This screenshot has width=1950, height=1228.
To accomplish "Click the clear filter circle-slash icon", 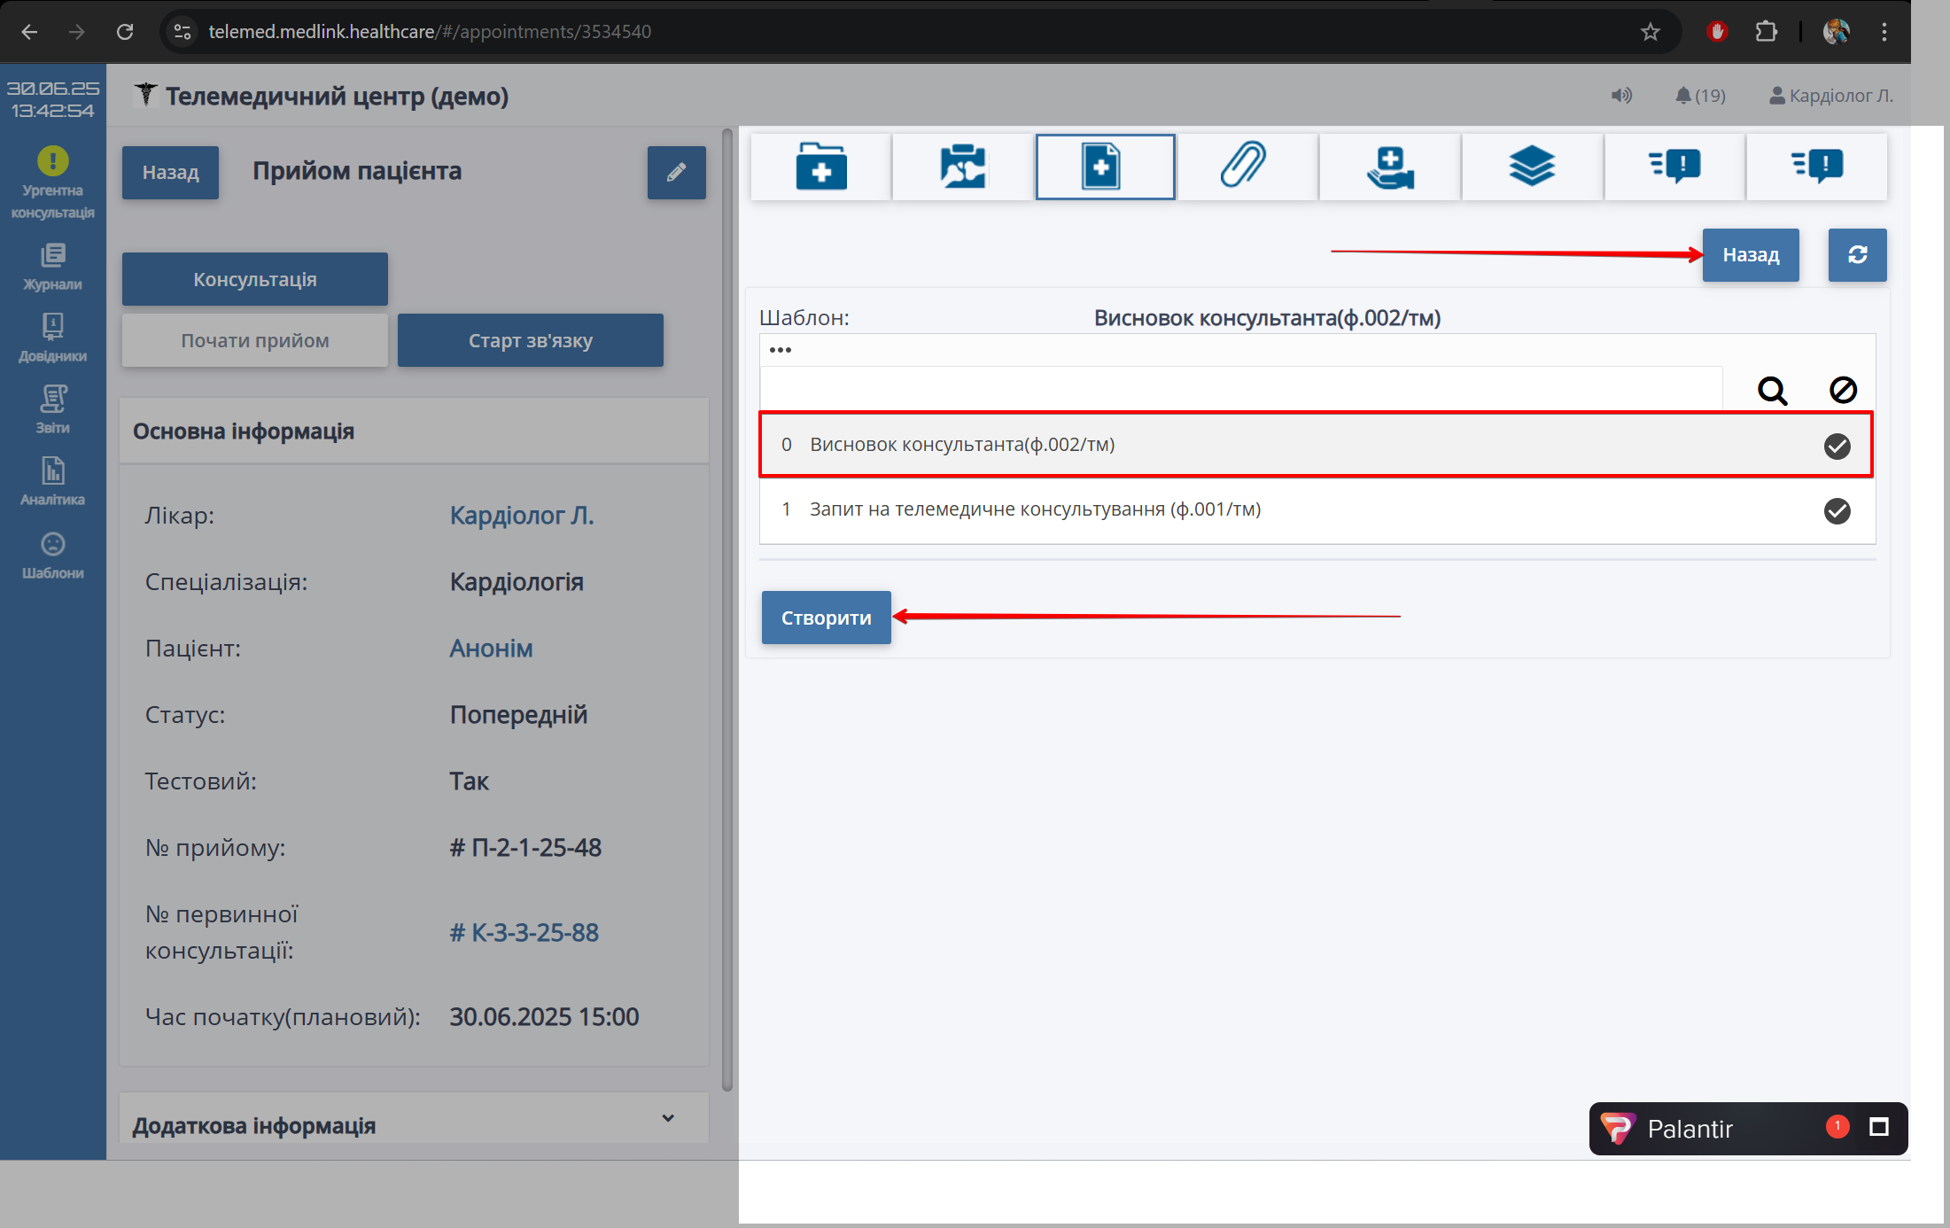I will (1843, 390).
